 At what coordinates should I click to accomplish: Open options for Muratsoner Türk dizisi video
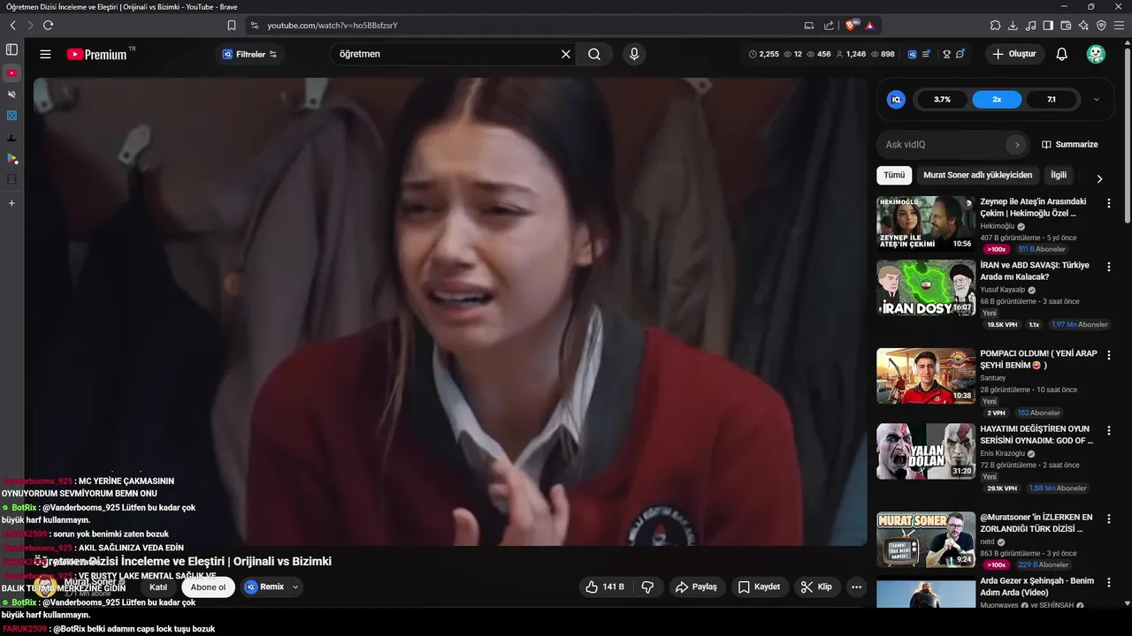pyautogui.click(x=1108, y=519)
